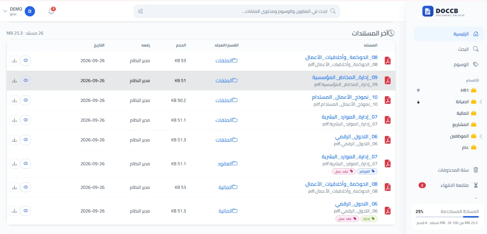Click the shield icon beside HR1
Screen dimensions: 487x234
(x=418, y=90)
